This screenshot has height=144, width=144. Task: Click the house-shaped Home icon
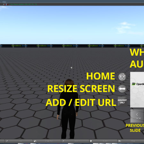coord(122,77)
